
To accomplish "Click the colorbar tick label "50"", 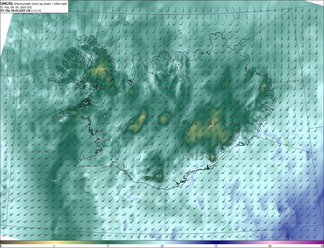I will 322,246.
